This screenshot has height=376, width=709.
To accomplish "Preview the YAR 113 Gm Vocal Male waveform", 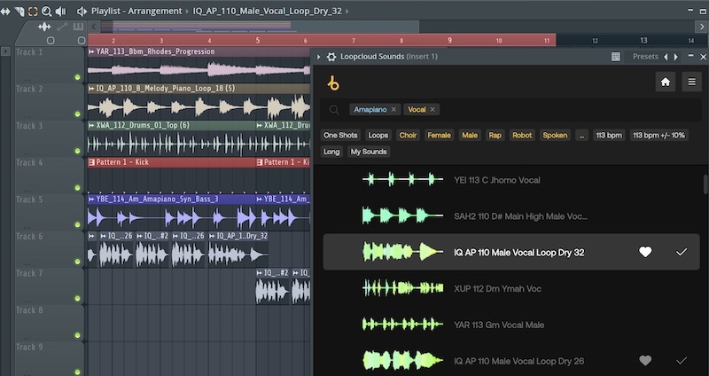I will (x=402, y=325).
